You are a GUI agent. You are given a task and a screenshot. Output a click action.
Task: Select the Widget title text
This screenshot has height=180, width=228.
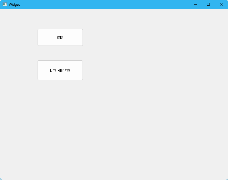click(14, 5)
